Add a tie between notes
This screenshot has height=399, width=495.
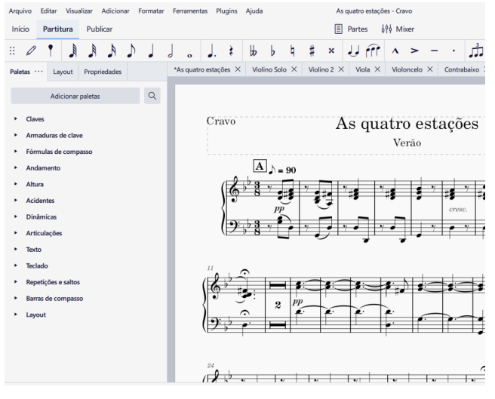pos(353,51)
